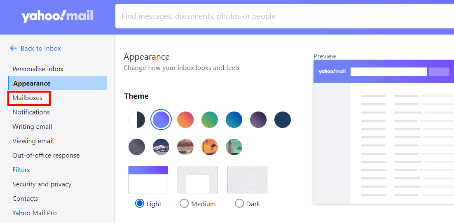Select the orange-pink gradient theme swatch
Image resolution: width=454 pixels, height=223 pixels.
coord(185,120)
